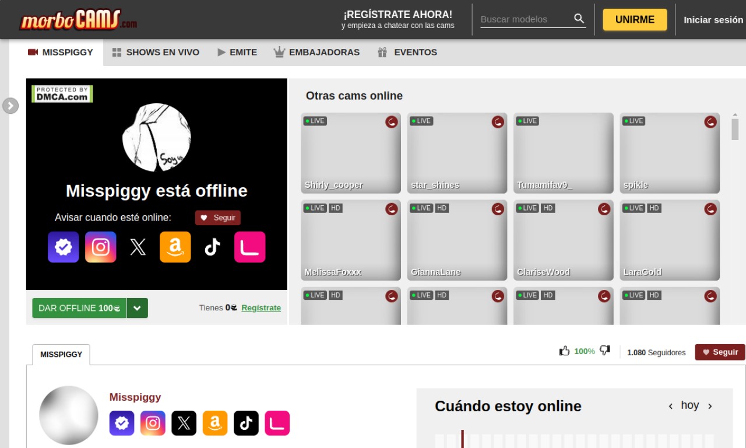Open Instagram icon in profile section
The height and width of the screenshot is (448, 746).
pos(153,423)
